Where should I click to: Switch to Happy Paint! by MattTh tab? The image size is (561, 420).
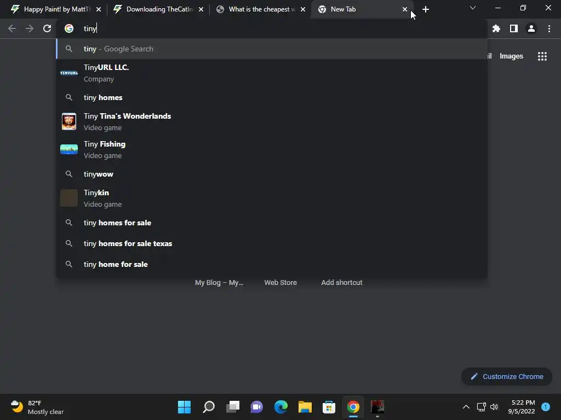[55, 9]
